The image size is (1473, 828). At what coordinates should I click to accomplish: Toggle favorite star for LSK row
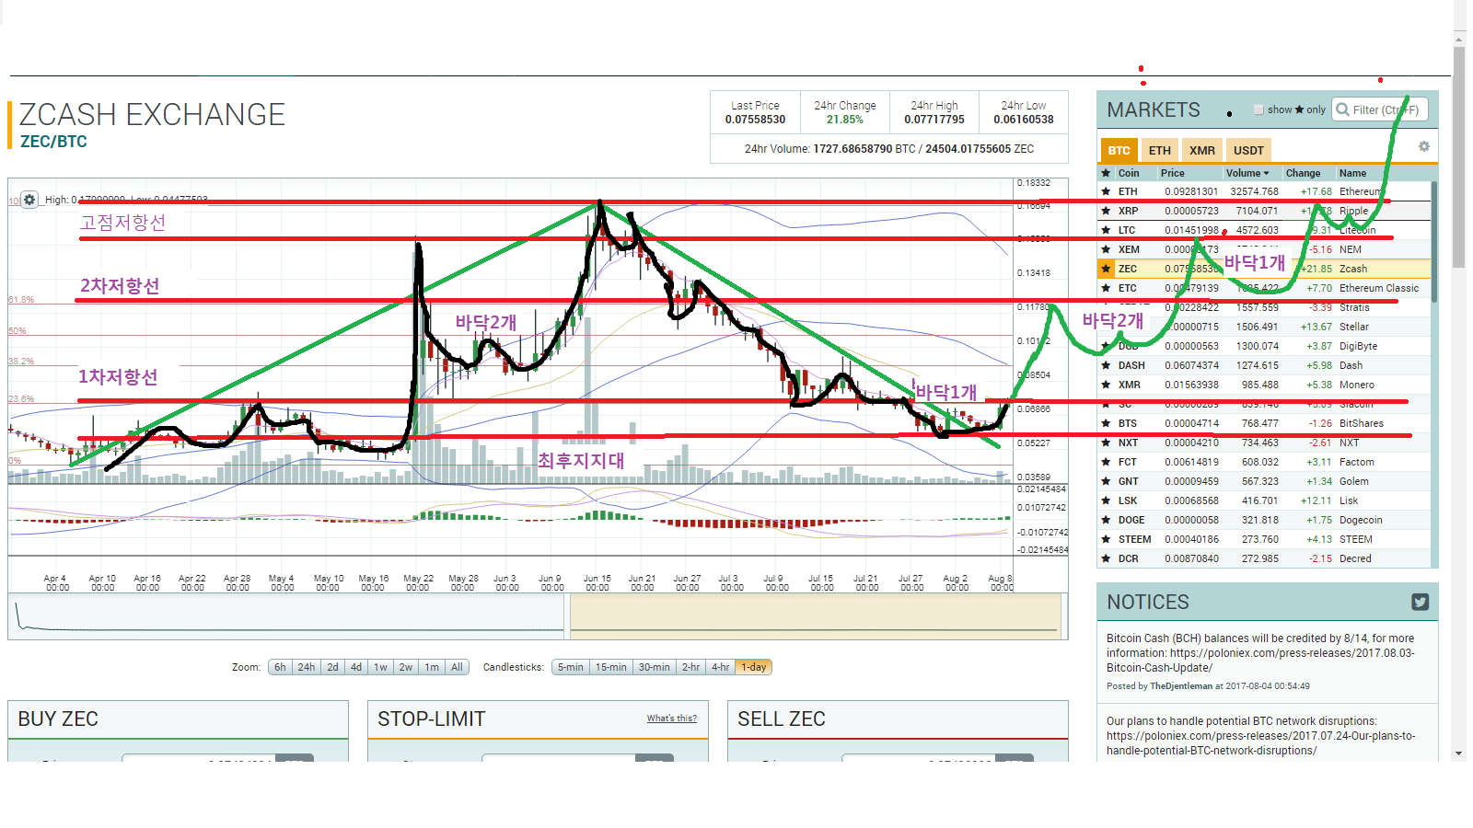1107,500
